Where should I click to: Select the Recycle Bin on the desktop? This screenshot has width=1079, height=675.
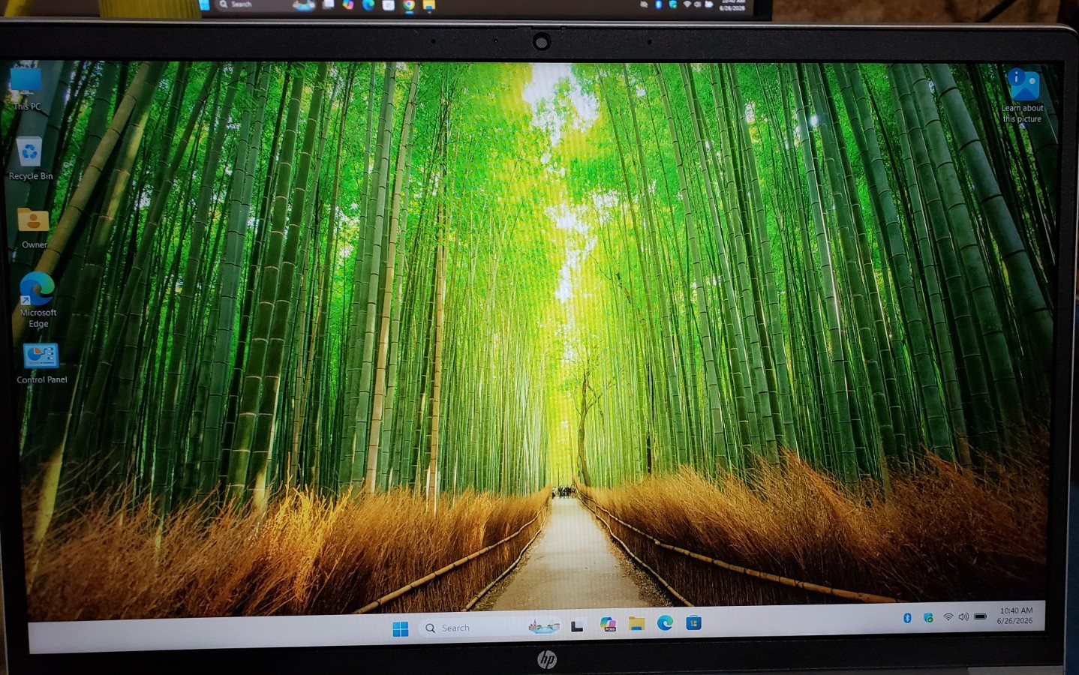click(30, 158)
